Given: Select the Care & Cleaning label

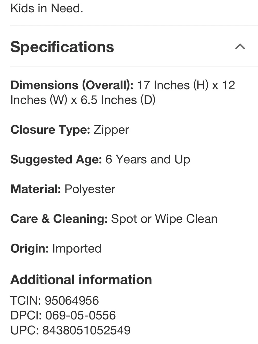Looking at the screenshot, I should click(x=59, y=219).
